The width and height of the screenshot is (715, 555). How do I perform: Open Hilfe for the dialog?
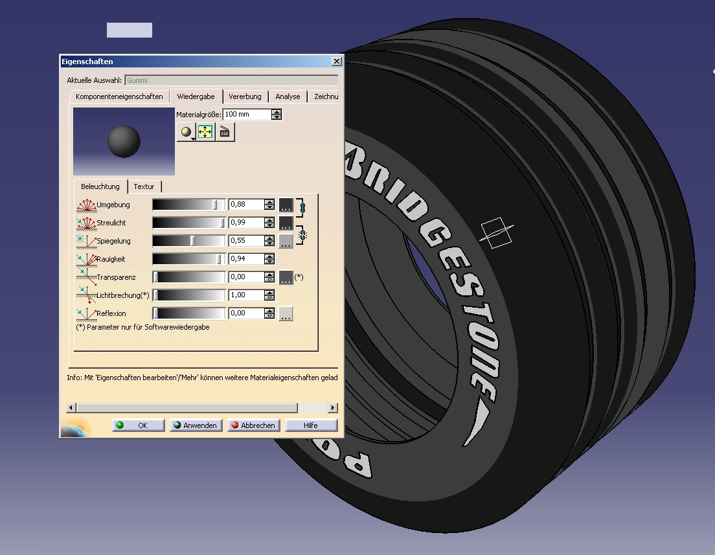[x=311, y=425]
